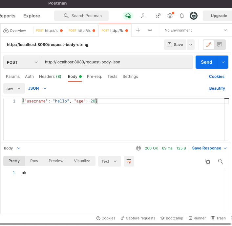Open the request Settings tab
The width and height of the screenshot is (232, 226).
(x=130, y=77)
